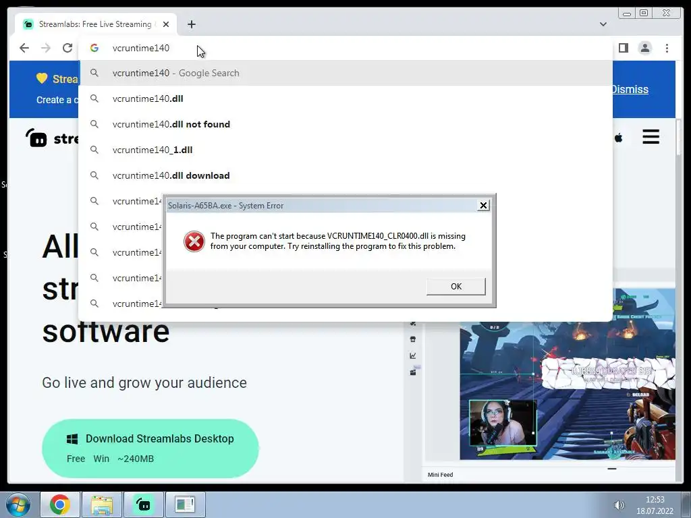Choose the 'vcruntime140_1.dll' suggestion

[345, 150]
